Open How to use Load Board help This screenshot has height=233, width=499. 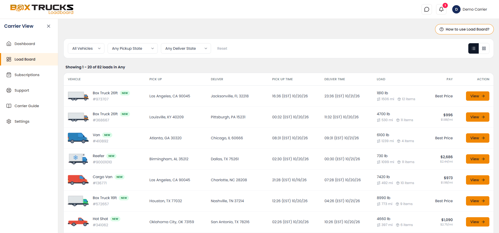click(464, 29)
